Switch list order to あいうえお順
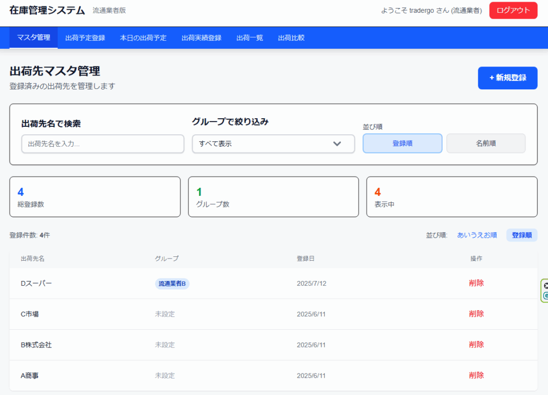The image size is (548, 395). [x=477, y=235]
